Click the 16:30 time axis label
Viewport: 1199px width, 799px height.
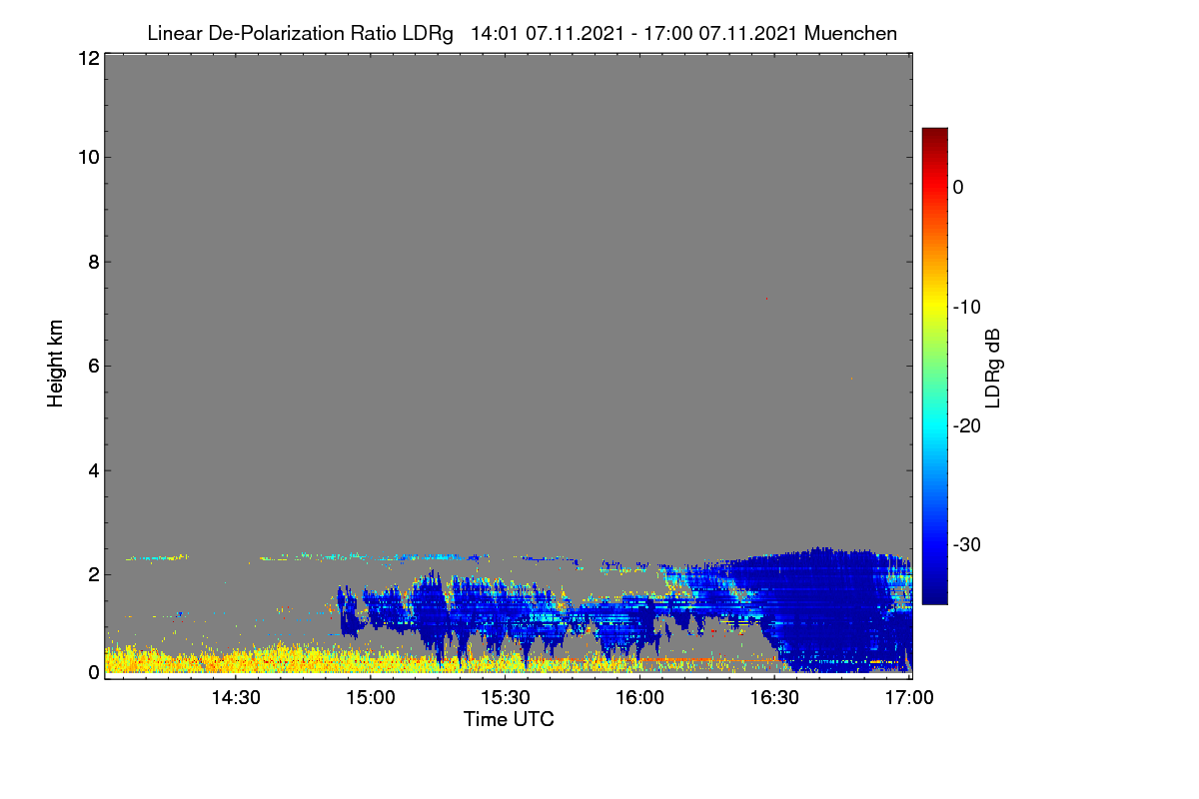point(775,697)
